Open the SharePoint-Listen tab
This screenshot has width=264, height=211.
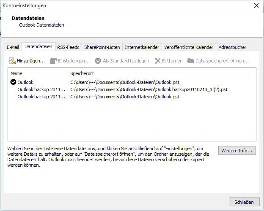[102, 47]
